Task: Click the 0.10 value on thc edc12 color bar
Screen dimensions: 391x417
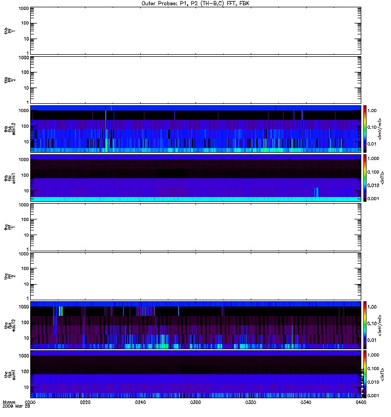Action: pyautogui.click(x=372, y=323)
